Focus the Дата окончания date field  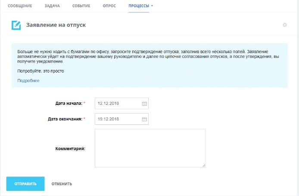[121, 119]
